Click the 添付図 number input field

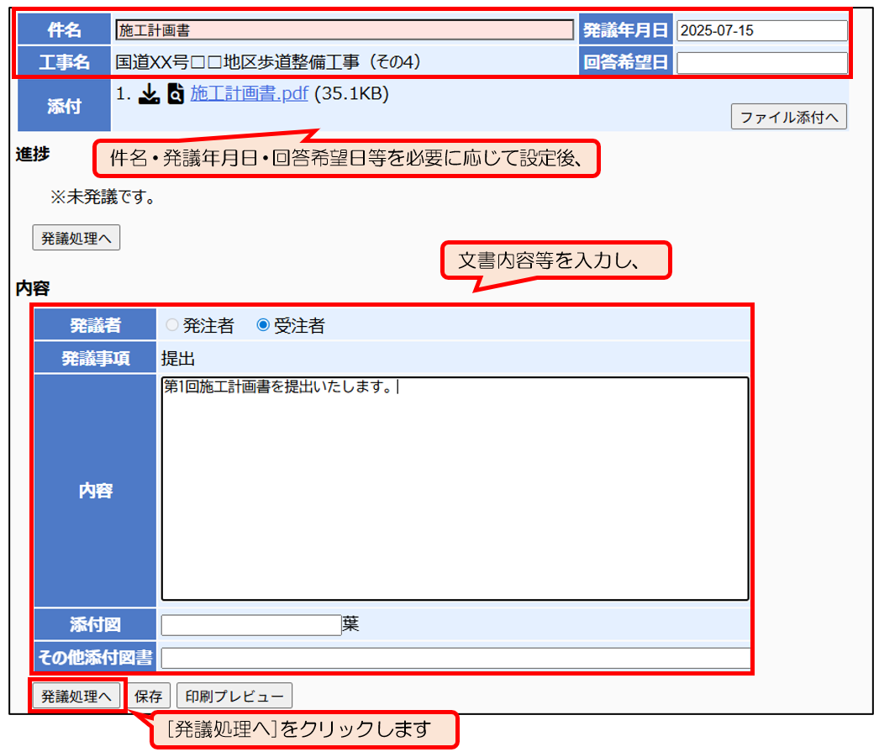[x=250, y=625]
